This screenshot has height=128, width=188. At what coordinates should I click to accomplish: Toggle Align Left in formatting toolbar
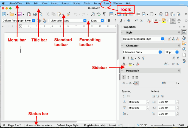tap(173, 21)
